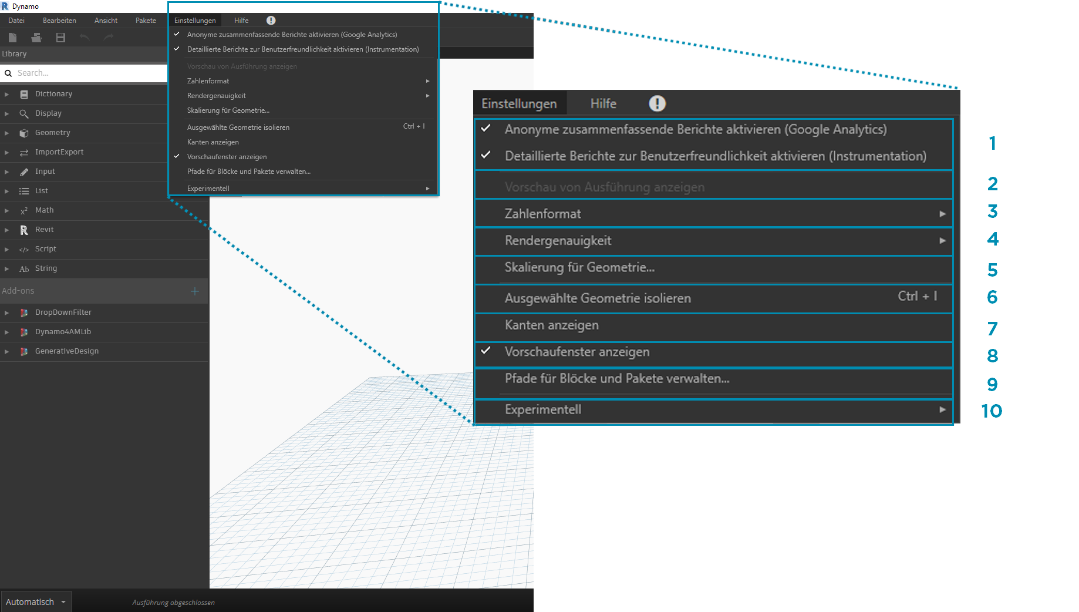The height and width of the screenshot is (612, 1079).
Task: Click the Geometry cube icon
Action: tap(24, 133)
